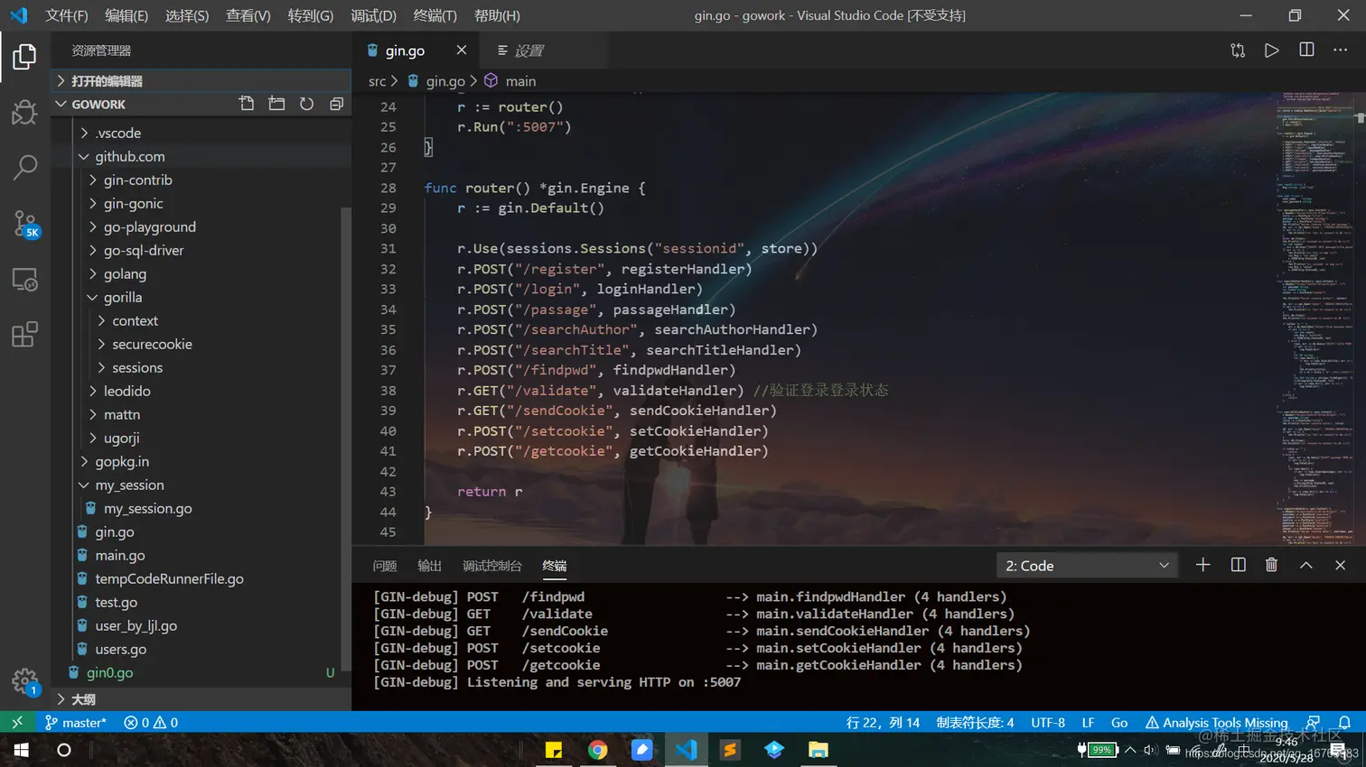Viewport: 1366px width, 767px height.
Task: Open the Extensions view
Action: (x=24, y=335)
